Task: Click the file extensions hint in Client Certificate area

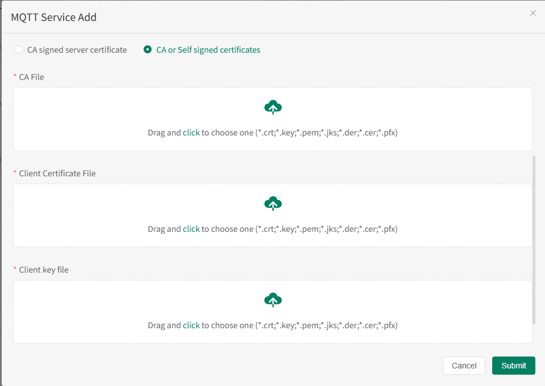Action: [x=326, y=229]
